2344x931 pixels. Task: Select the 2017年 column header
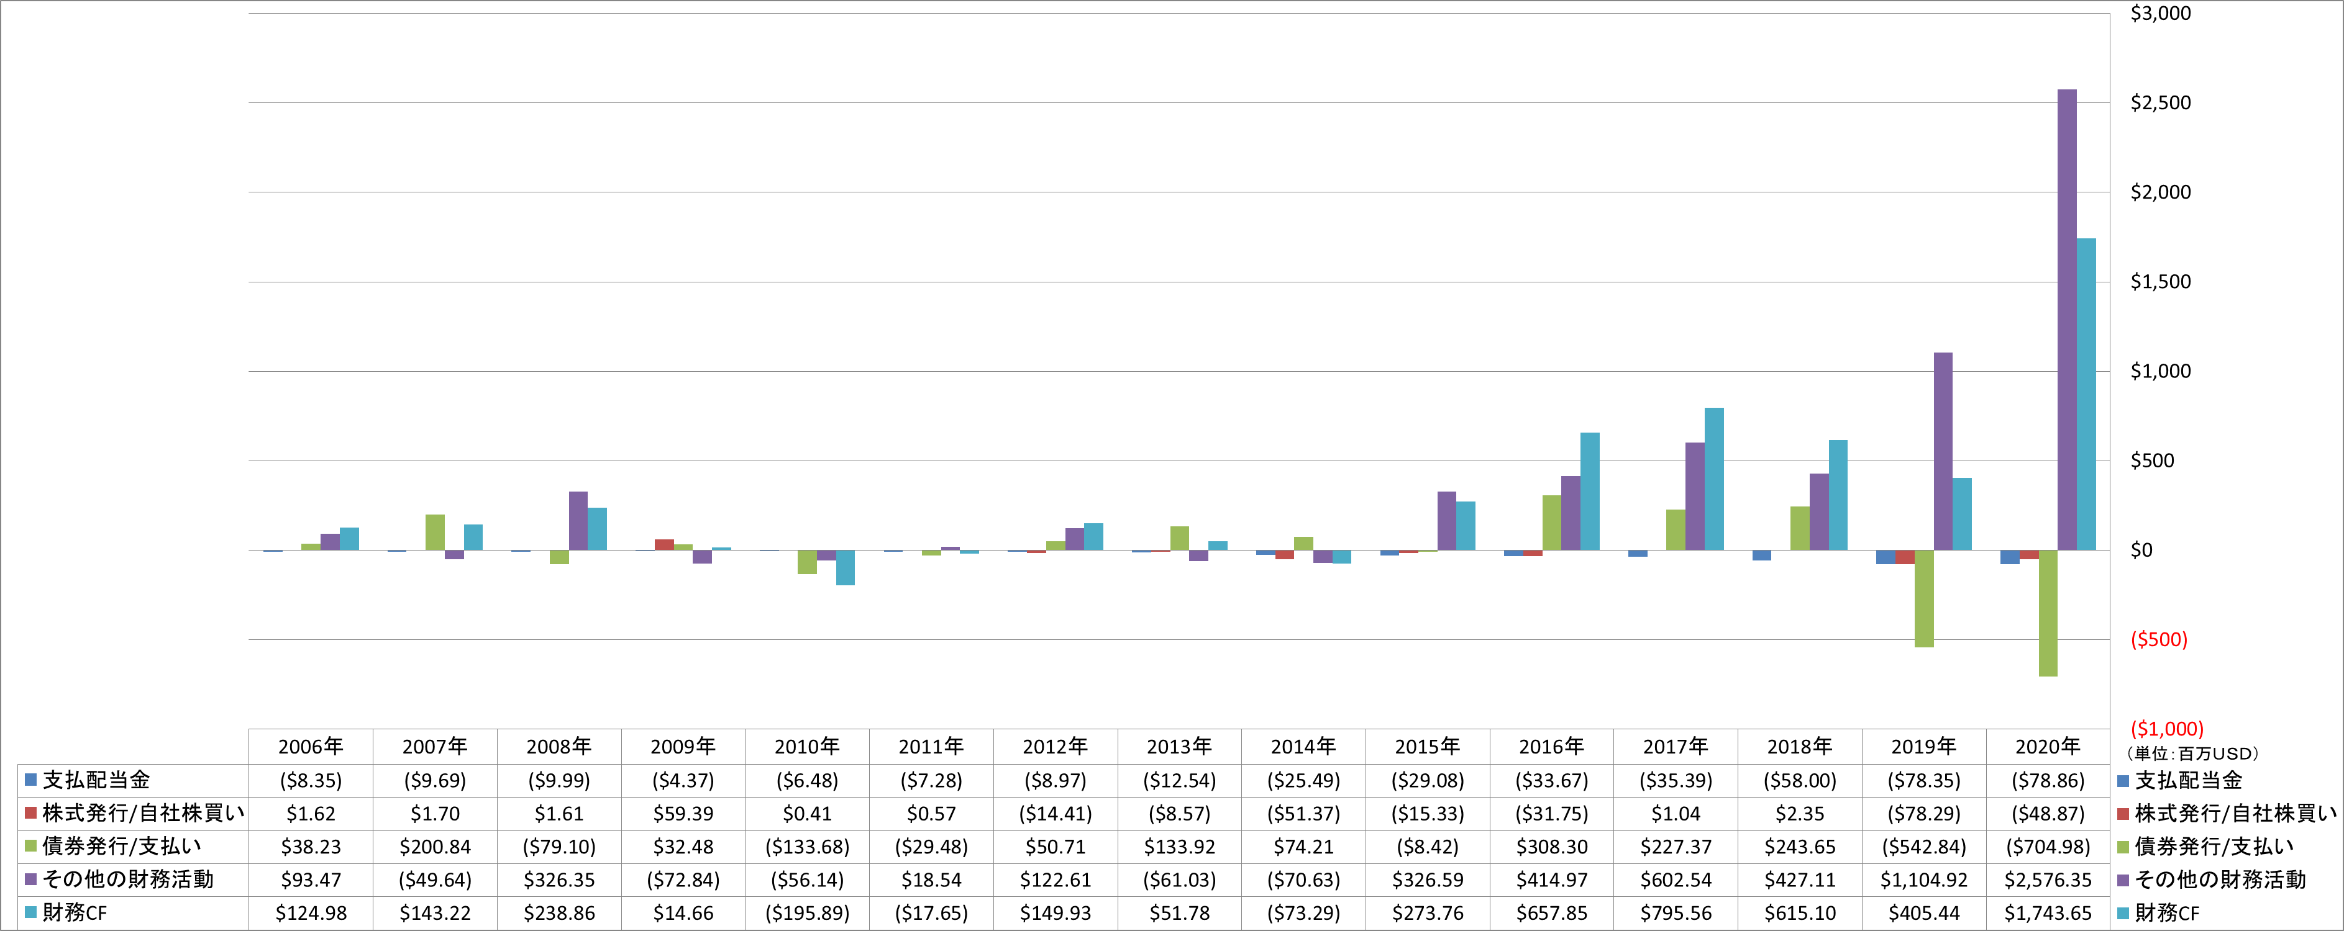click(1676, 747)
